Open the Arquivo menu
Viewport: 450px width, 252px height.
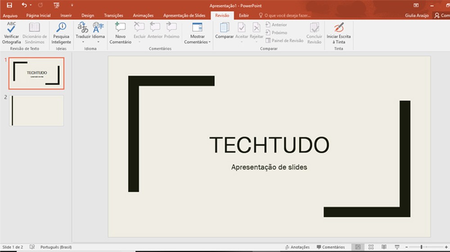pos(10,15)
